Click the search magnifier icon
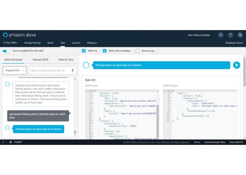The width and height of the screenshot is (246, 175). [240, 35]
